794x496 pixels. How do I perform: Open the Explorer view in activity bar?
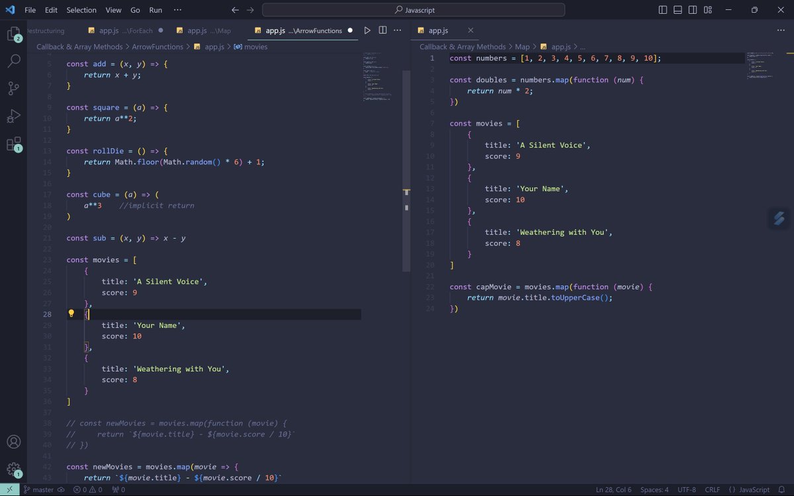13,34
